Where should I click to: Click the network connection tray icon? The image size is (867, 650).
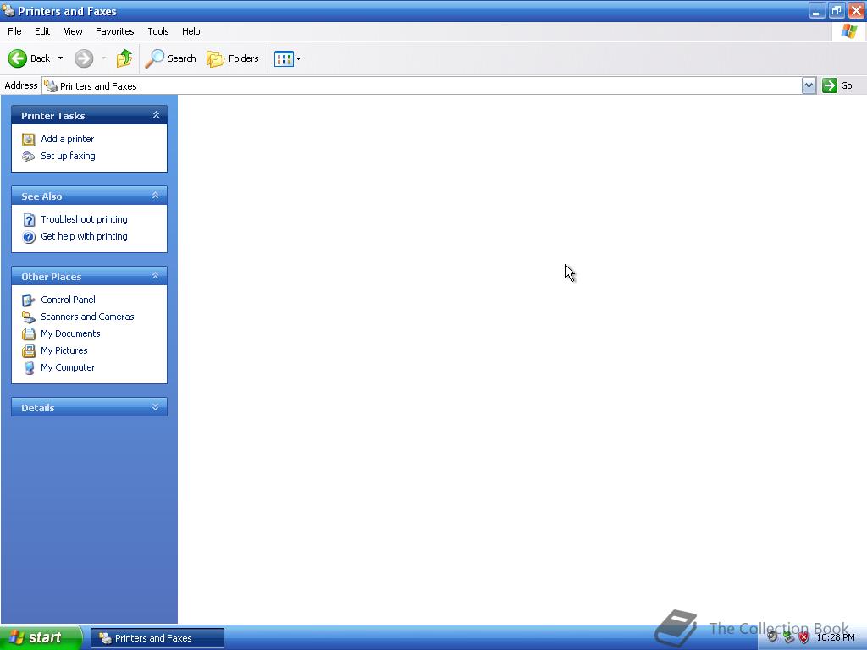(788, 637)
